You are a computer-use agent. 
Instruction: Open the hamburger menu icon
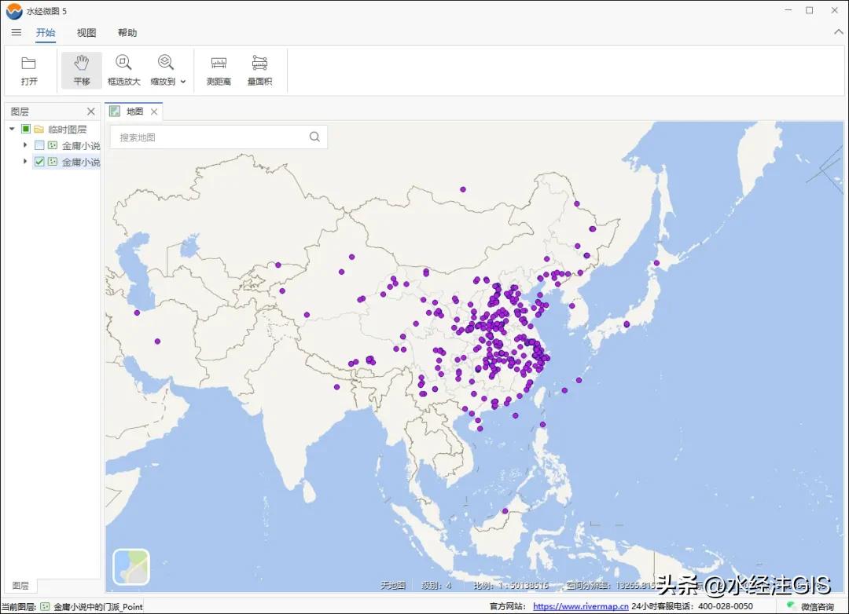[16, 32]
